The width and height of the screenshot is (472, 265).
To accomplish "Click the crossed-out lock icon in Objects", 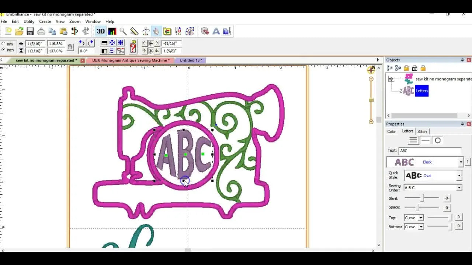I will (415, 68).
